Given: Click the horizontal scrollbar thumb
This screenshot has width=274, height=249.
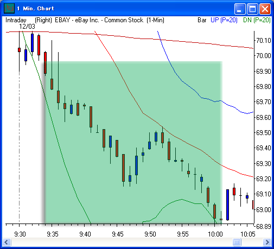Looking at the screenshot, I should (237, 242).
